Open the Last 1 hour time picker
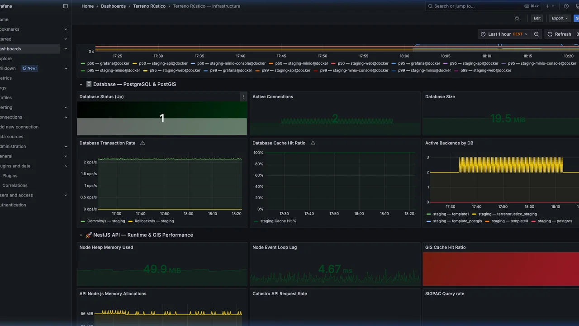579x326 pixels. point(504,34)
